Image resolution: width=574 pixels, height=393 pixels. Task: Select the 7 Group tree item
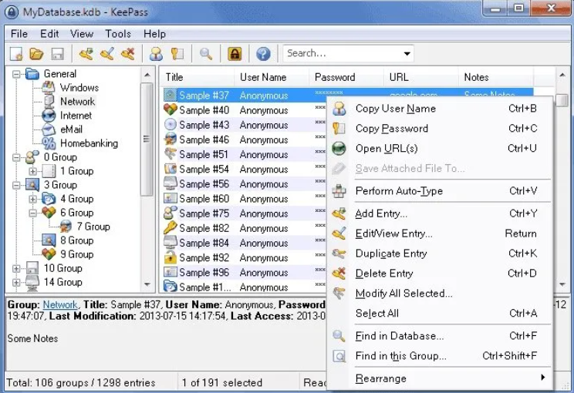point(93,227)
